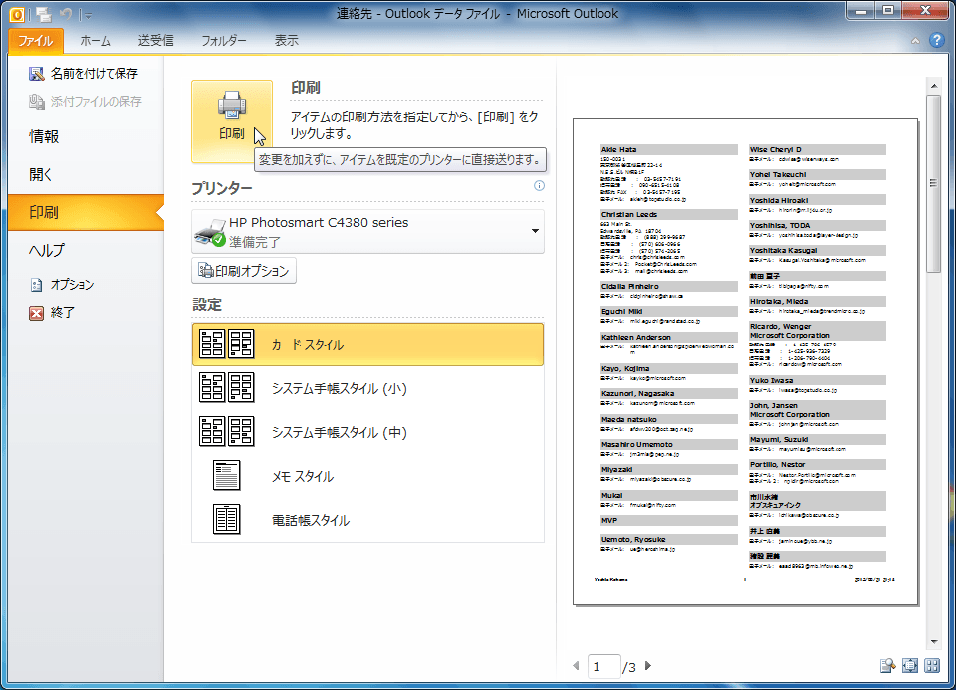Click the undo quick access icon
This screenshot has width=956, height=690.
click(66, 14)
